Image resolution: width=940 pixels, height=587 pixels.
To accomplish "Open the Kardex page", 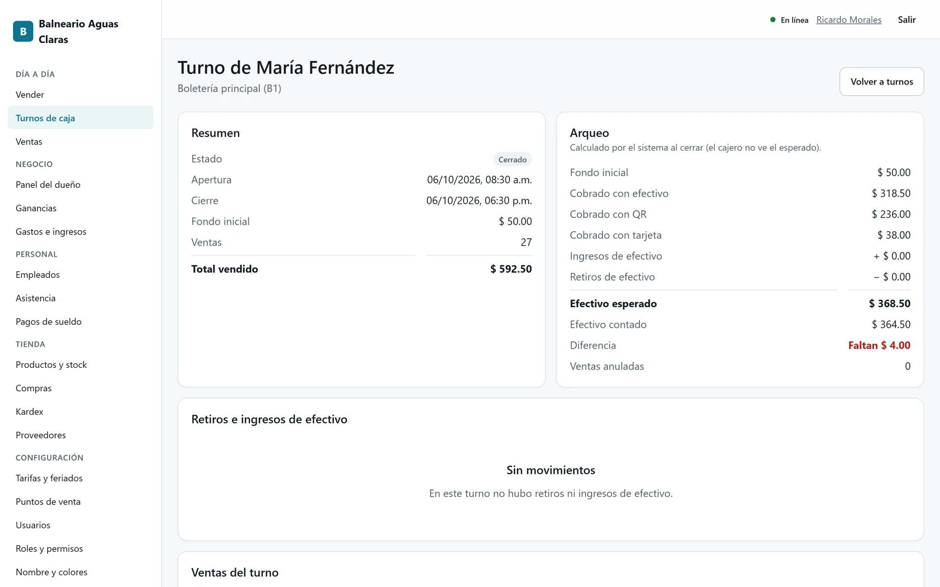I will 80,411.
